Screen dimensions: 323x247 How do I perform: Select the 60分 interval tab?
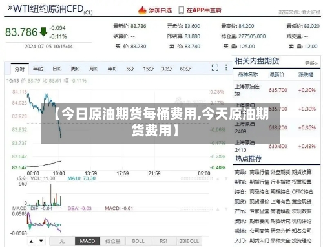coord(185,69)
